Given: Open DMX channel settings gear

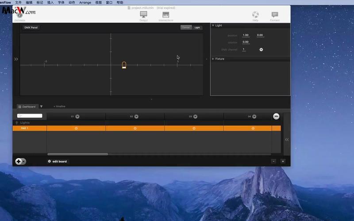Looking at the screenshot, I should [x=261, y=50].
